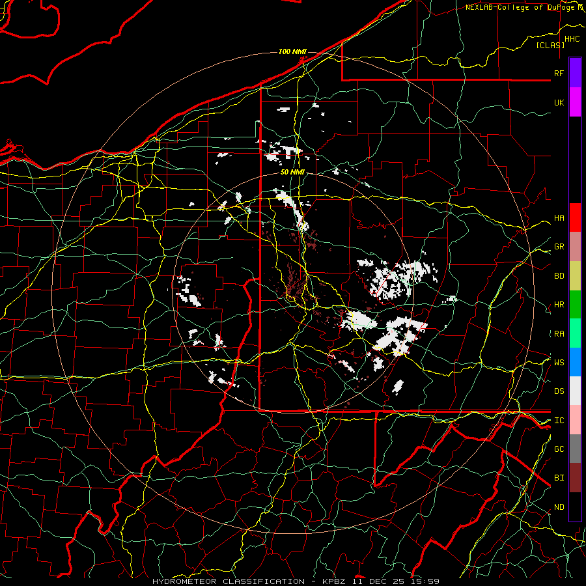Click the BD legend label
Screen dimensions: 586x586
click(559, 276)
